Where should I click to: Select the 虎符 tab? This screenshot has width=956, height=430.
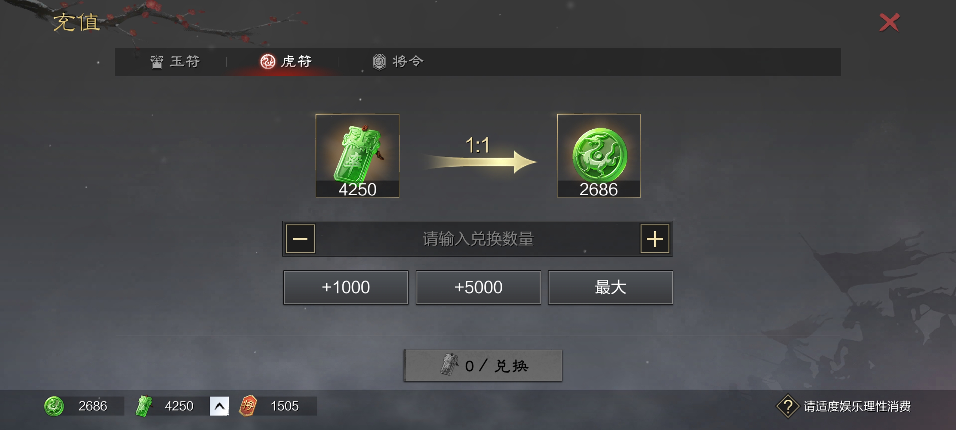[x=286, y=62]
